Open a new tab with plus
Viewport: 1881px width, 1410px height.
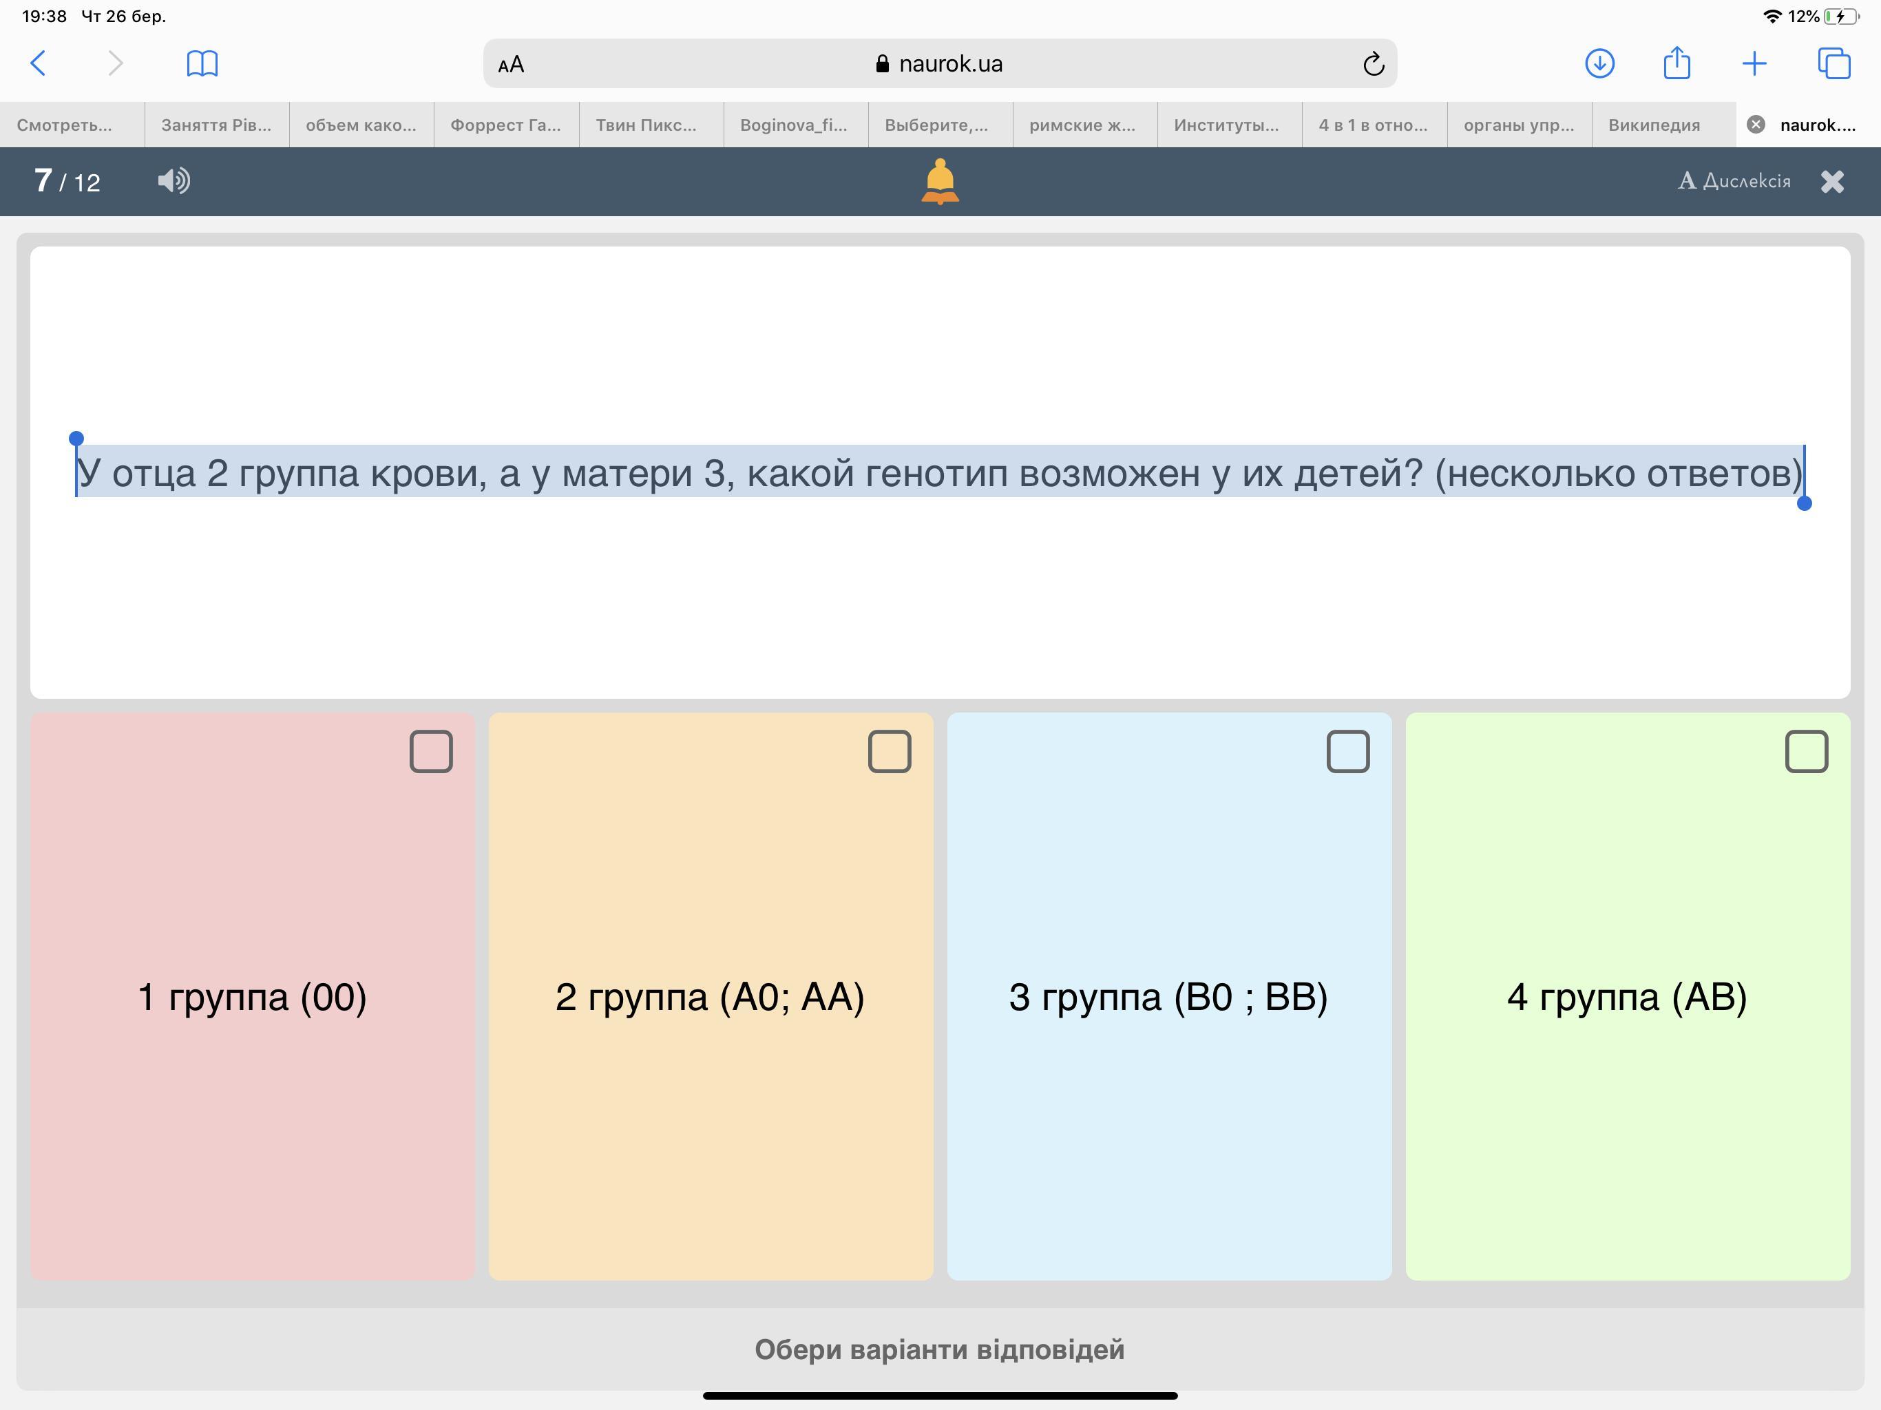point(1754,63)
